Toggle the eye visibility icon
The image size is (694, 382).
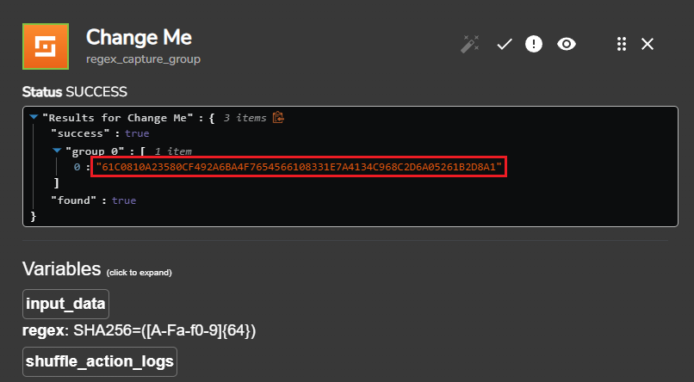pyautogui.click(x=567, y=44)
